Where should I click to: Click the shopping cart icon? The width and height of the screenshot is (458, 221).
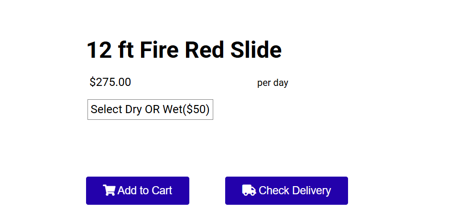[x=109, y=190]
